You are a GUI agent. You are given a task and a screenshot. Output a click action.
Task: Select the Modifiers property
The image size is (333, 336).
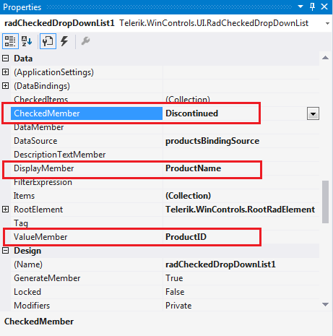pyautogui.click(x=32, y=306)
